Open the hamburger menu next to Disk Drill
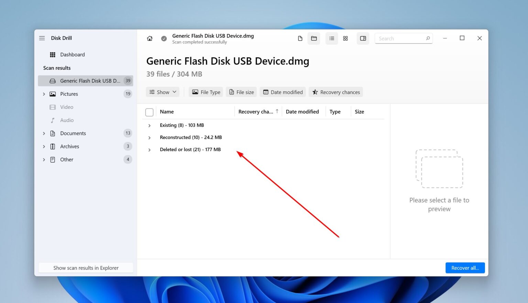This screenshot has height=303, width=528. pyautogui.click(x=42, y=38)
